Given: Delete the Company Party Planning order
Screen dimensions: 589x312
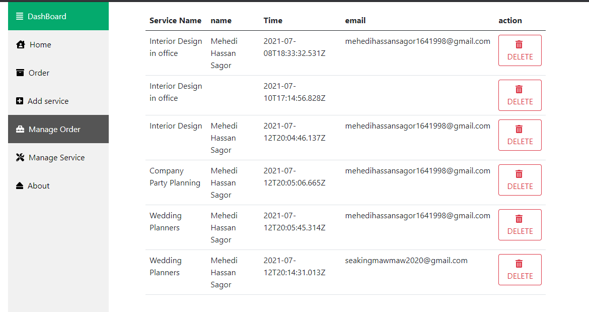Looking at the screenshot, I should (520, 179).
